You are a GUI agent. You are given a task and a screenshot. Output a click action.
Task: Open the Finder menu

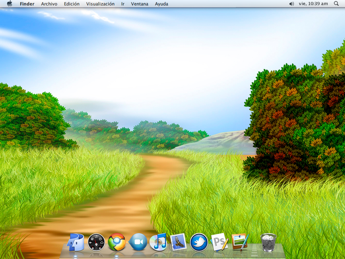coord(27,4)
